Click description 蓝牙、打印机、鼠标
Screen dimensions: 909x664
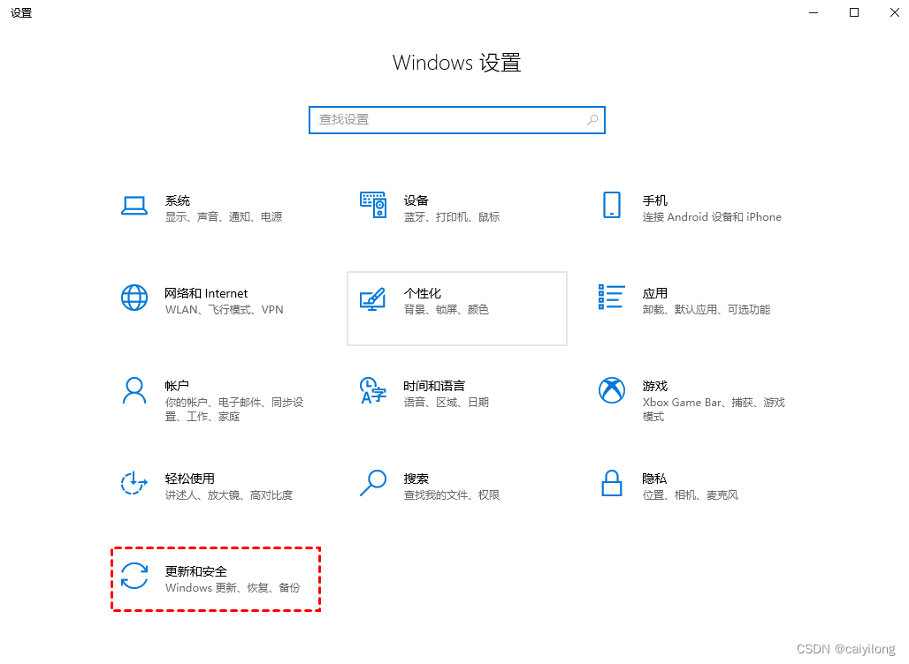point(452,217)
